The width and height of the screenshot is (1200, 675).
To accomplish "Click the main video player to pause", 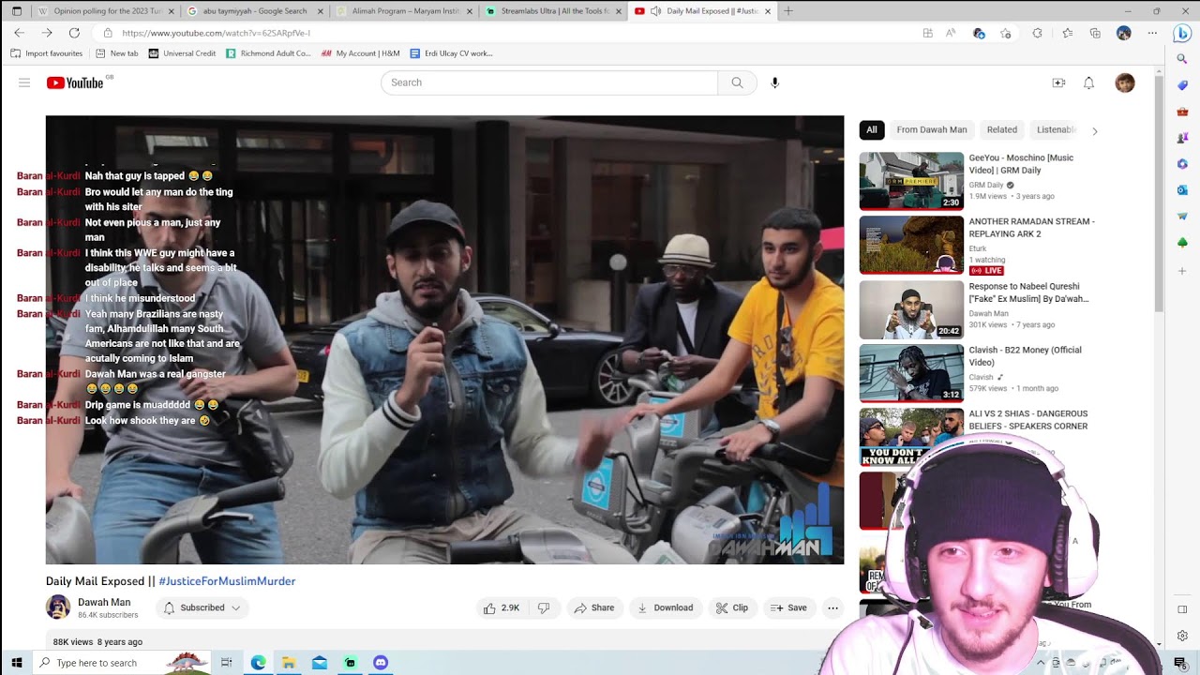I will pos(444,339).
